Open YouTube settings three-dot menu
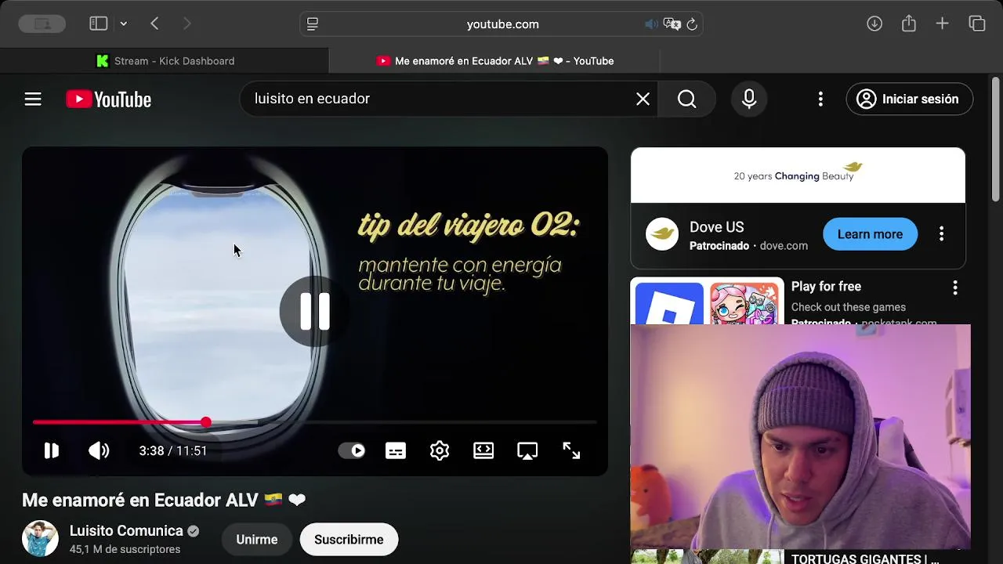 [x=820, y=99]
